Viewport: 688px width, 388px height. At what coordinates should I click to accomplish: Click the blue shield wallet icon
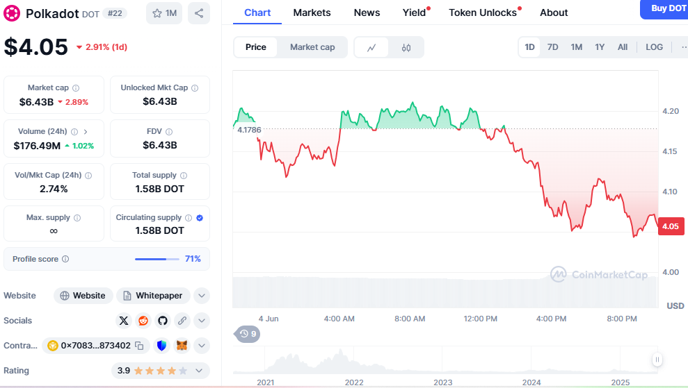[162, 346]
